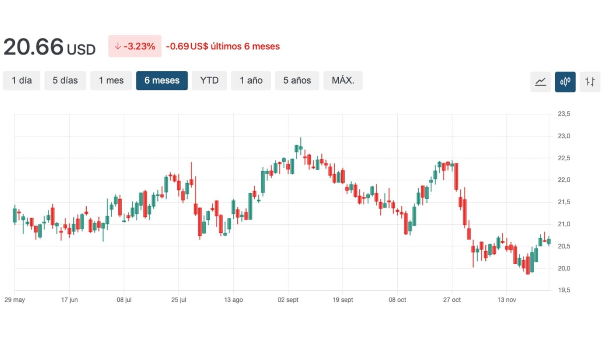The height and width of the screenshot is (339, 603).
Task: Click the active 6 meses button
Action: click(162, 80)
